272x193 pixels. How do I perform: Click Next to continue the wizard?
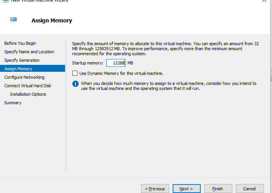pos(186,189)
